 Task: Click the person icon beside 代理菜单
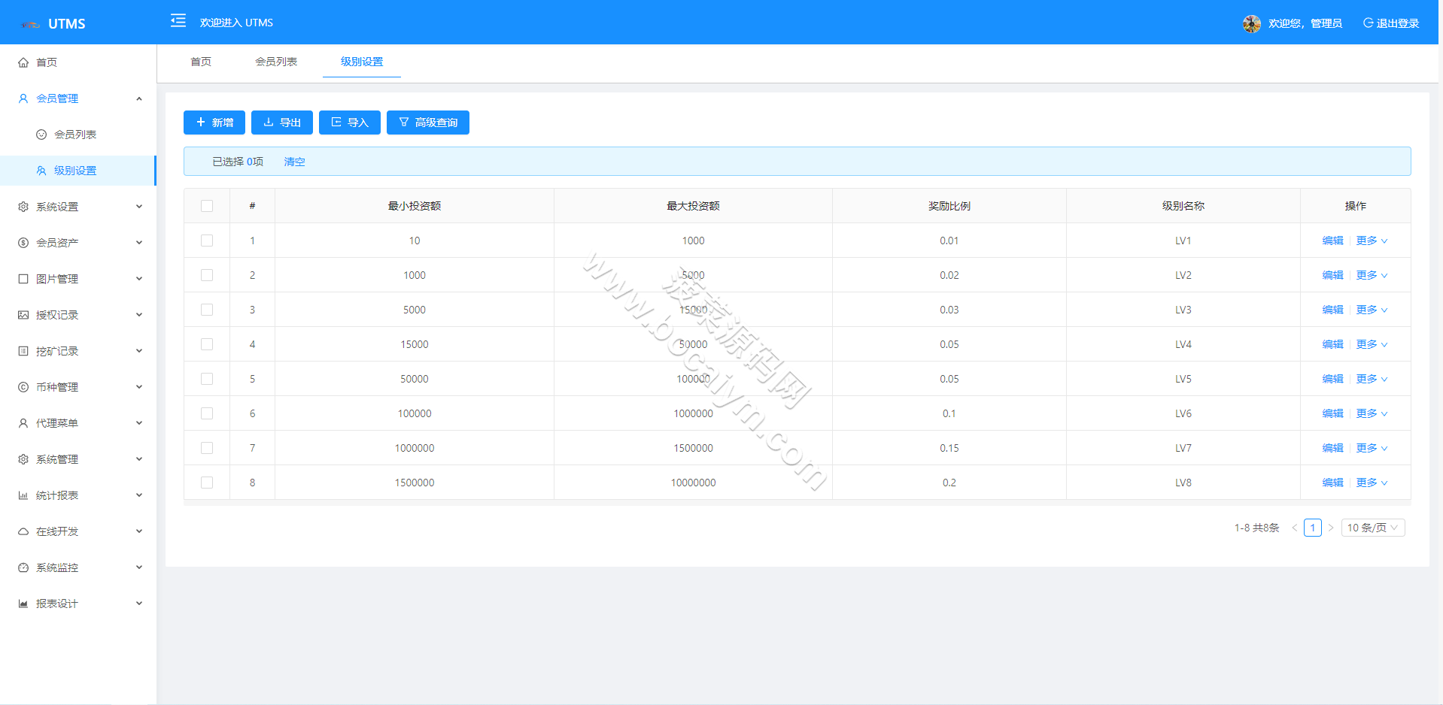[x=23, y=423]
